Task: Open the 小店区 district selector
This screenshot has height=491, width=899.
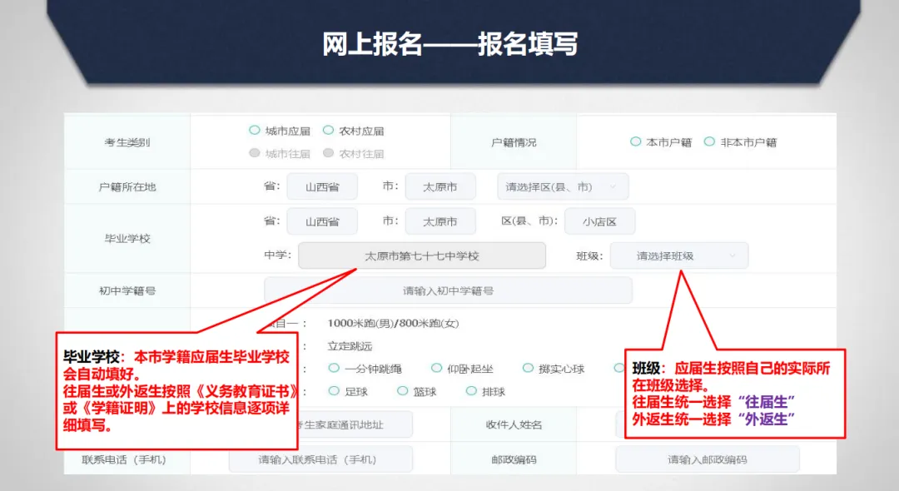Action: (x=600, y=221)
